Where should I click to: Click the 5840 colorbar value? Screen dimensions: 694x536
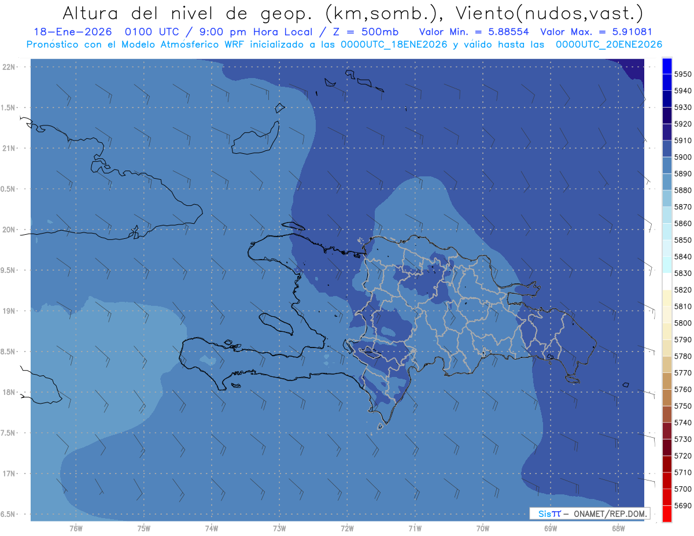682,256
